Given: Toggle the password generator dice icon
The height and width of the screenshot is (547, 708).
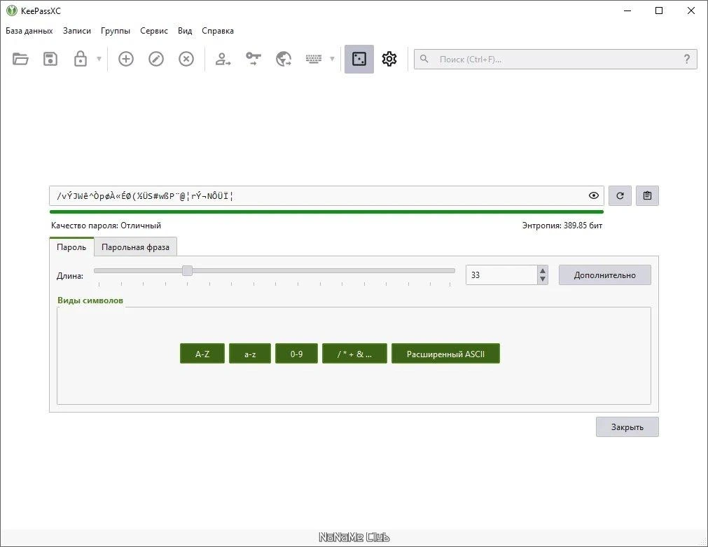Looking at the screenshot, I should pos(359,59).
